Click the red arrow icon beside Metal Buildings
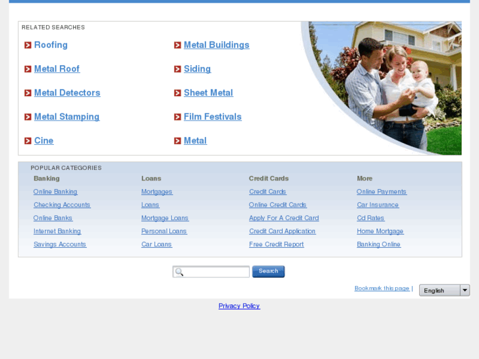The image size is (479, 359). click(x=177, y=45)
